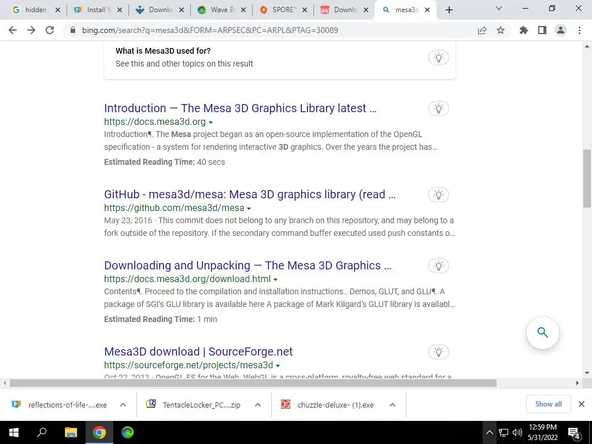Screen dimensions: 592x444
Task: Open Windows Start menu
Action: pos(14,432)
